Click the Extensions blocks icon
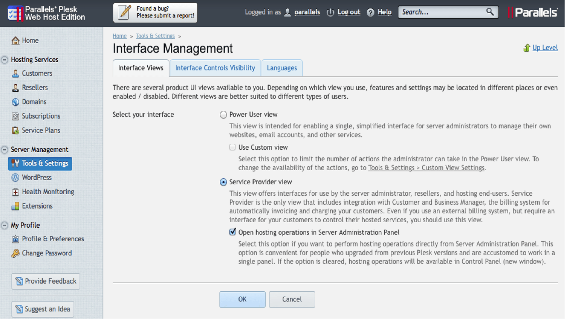The width and height of the screenshot is (565, 319). point(15,206)
